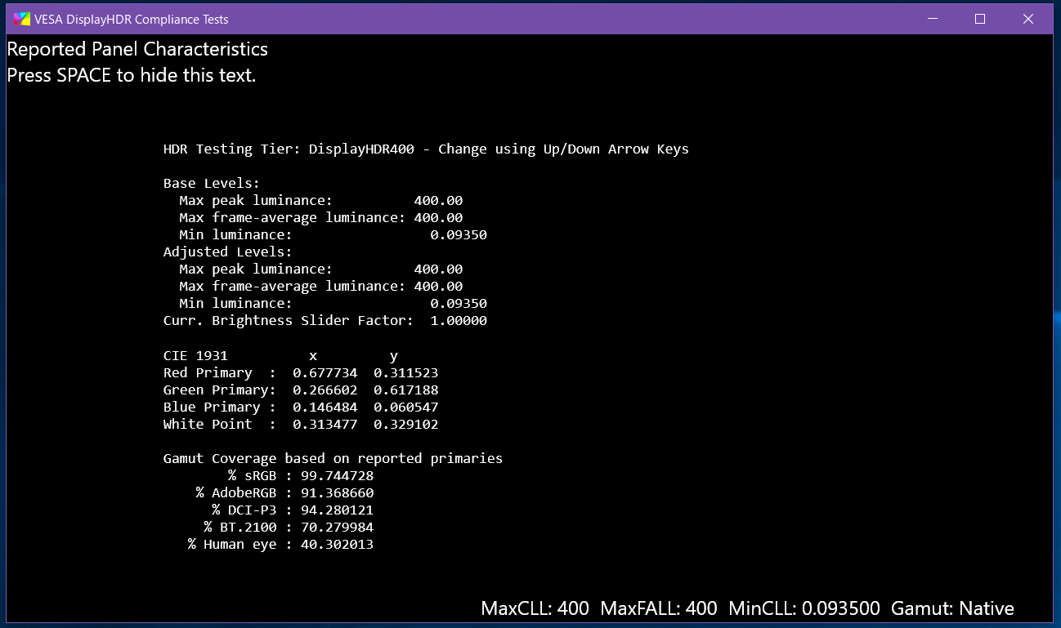Click the 'Reported Panel Characteristics' heading
Viewport: 1061px width, 628px height.
[x=137, y=49]
